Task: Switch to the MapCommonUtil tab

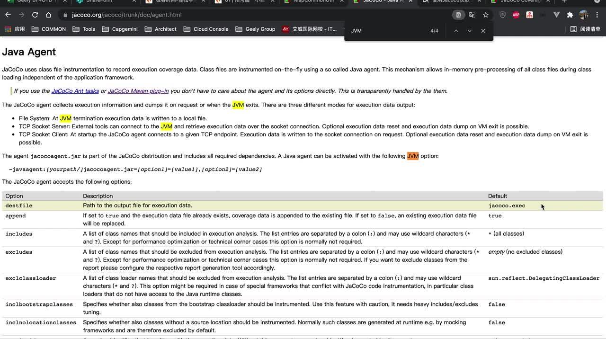Action: click(x=312, y=1)
